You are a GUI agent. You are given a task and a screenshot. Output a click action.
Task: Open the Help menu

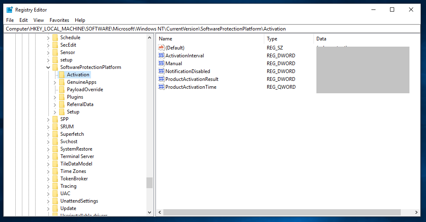tap(80, 20)
